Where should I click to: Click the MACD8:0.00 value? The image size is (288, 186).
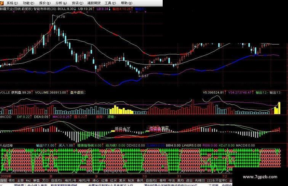(x=245, y=146)
